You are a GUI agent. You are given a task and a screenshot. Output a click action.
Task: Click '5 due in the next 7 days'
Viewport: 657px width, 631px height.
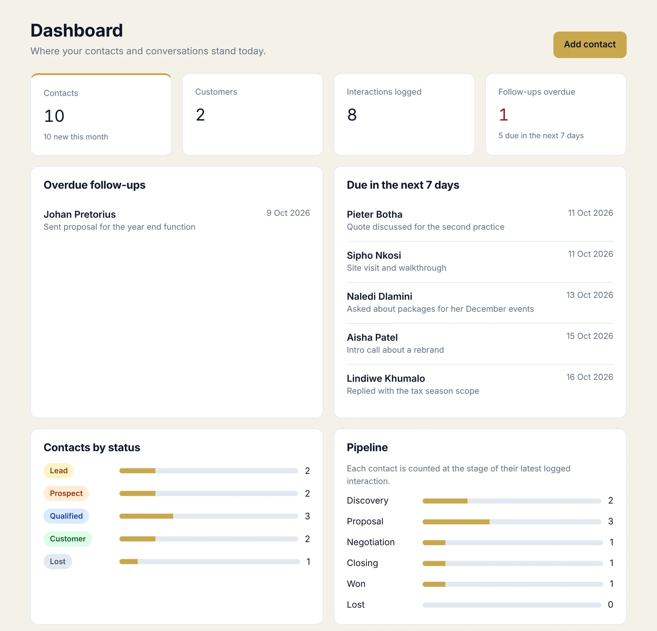(x=541, y=136)
